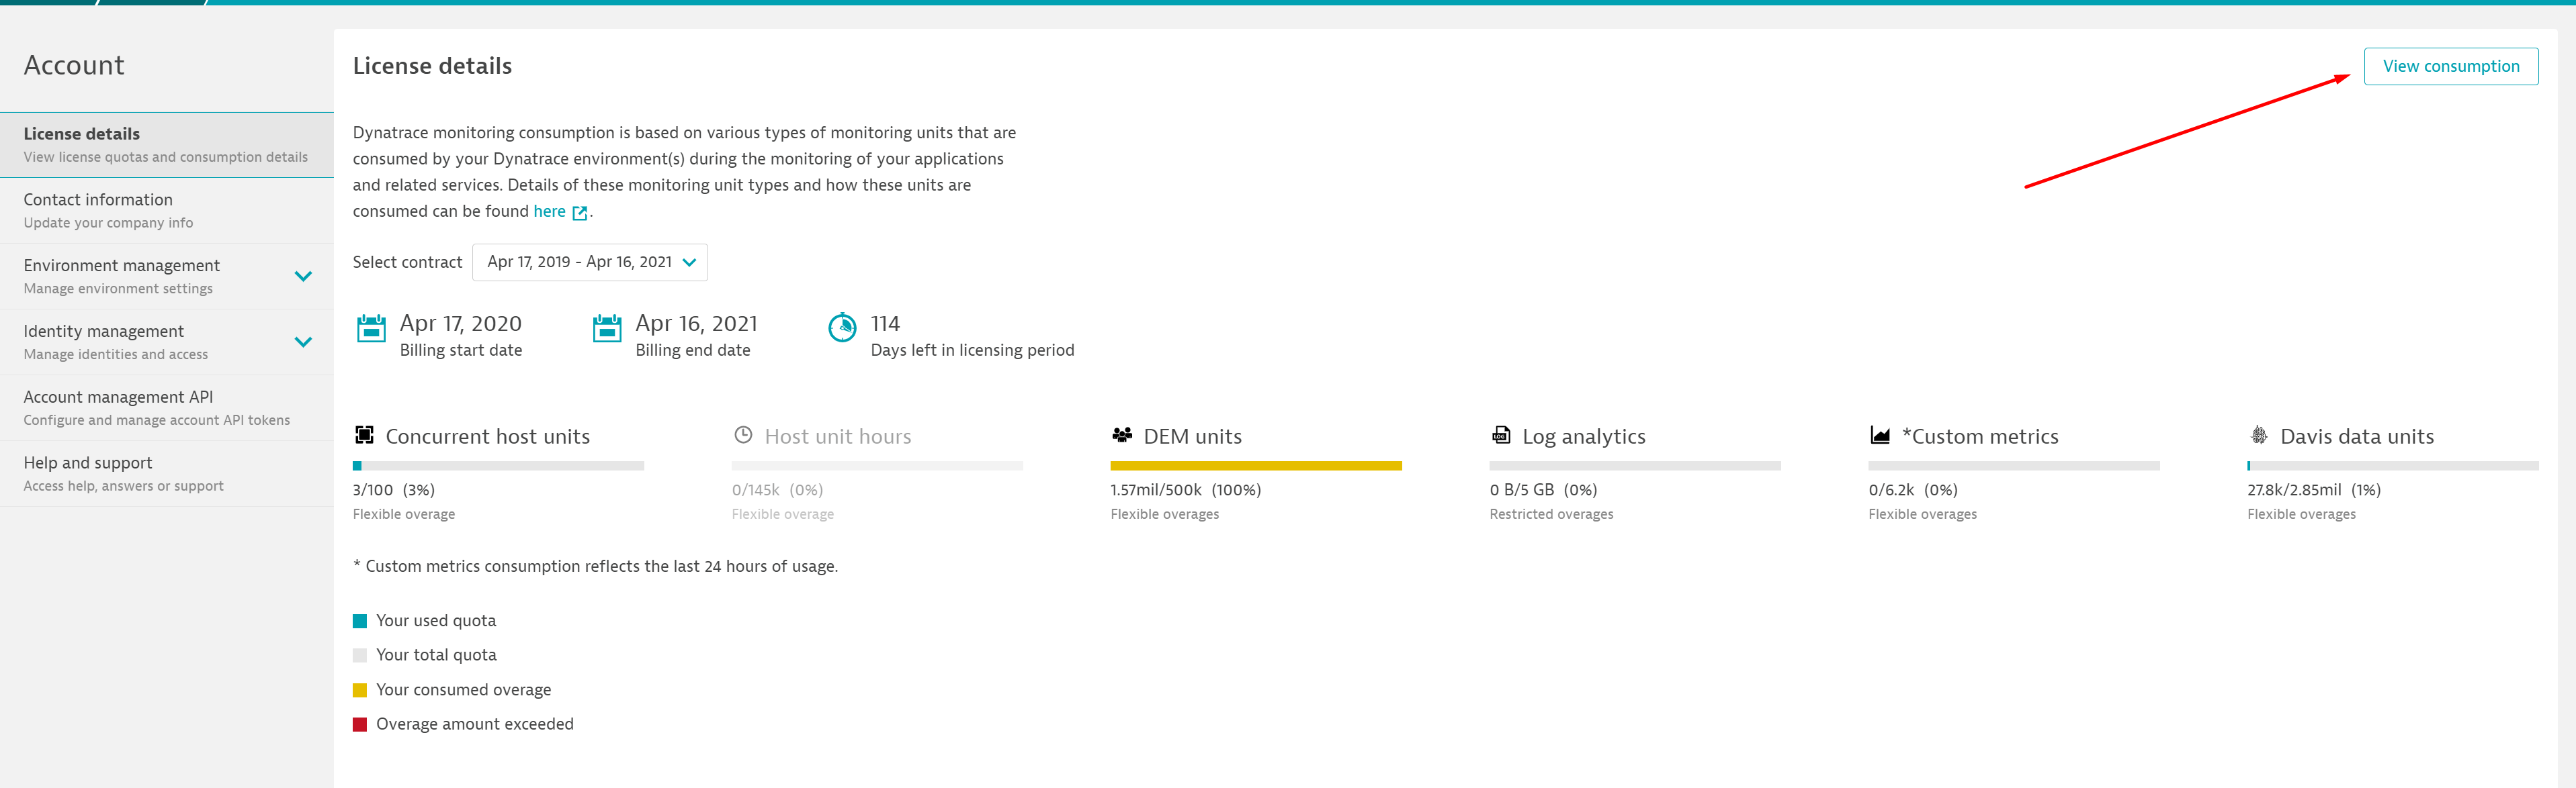Click the Billing end date calendar icon
The width and height of the screenshot is (2576, 788).
[607, 328]
